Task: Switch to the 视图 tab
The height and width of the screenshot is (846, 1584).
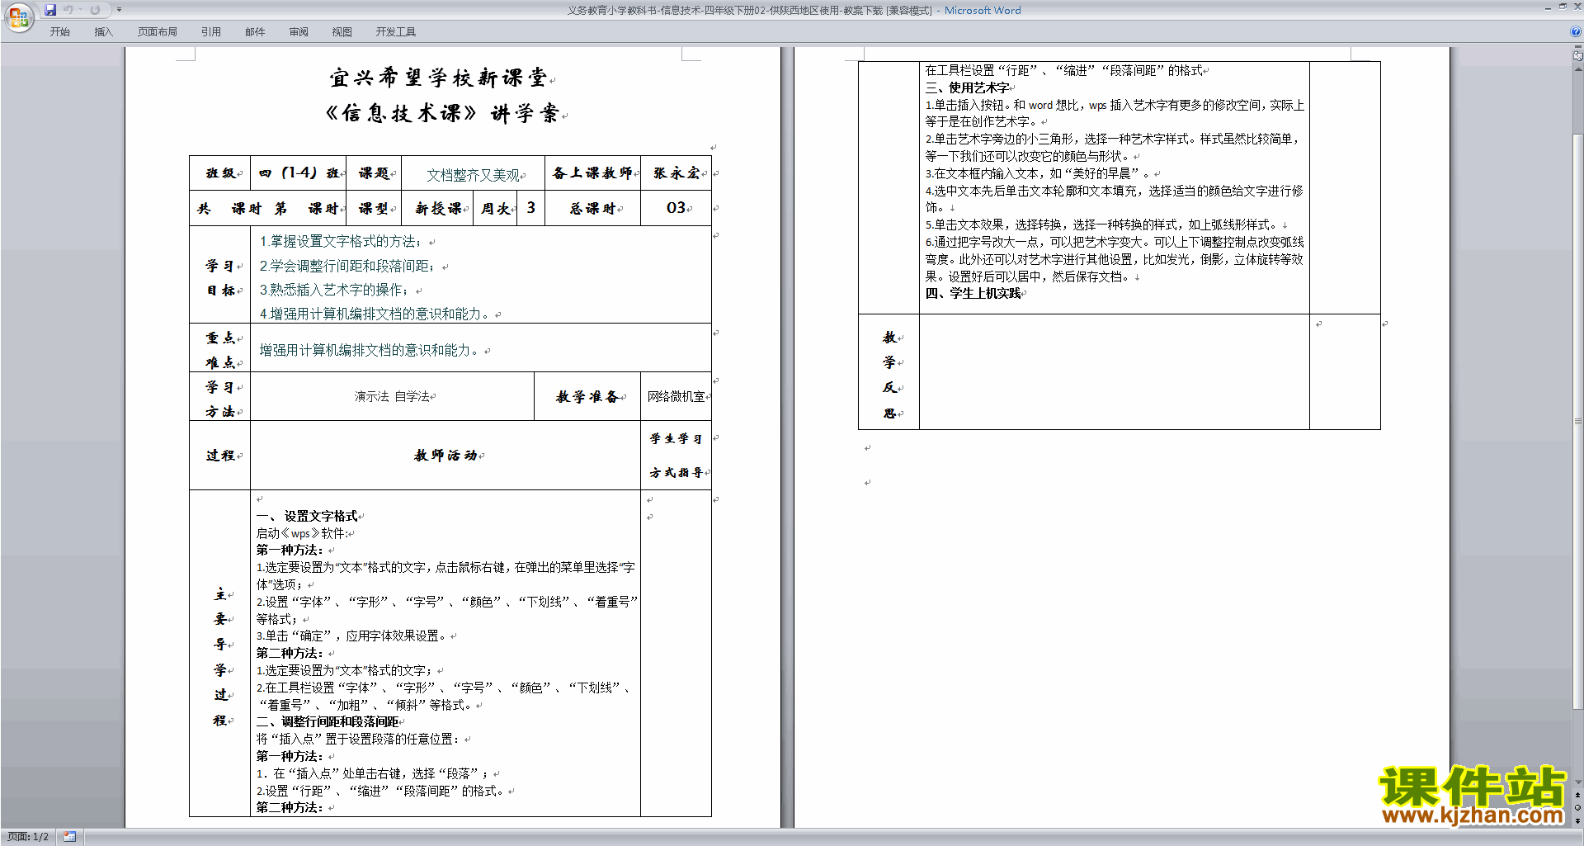Action: click(x=342, y=31)
